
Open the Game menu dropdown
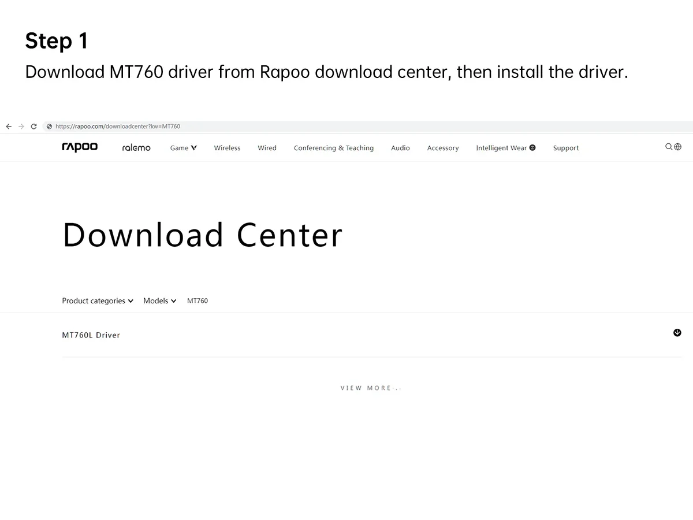[184, 148]
